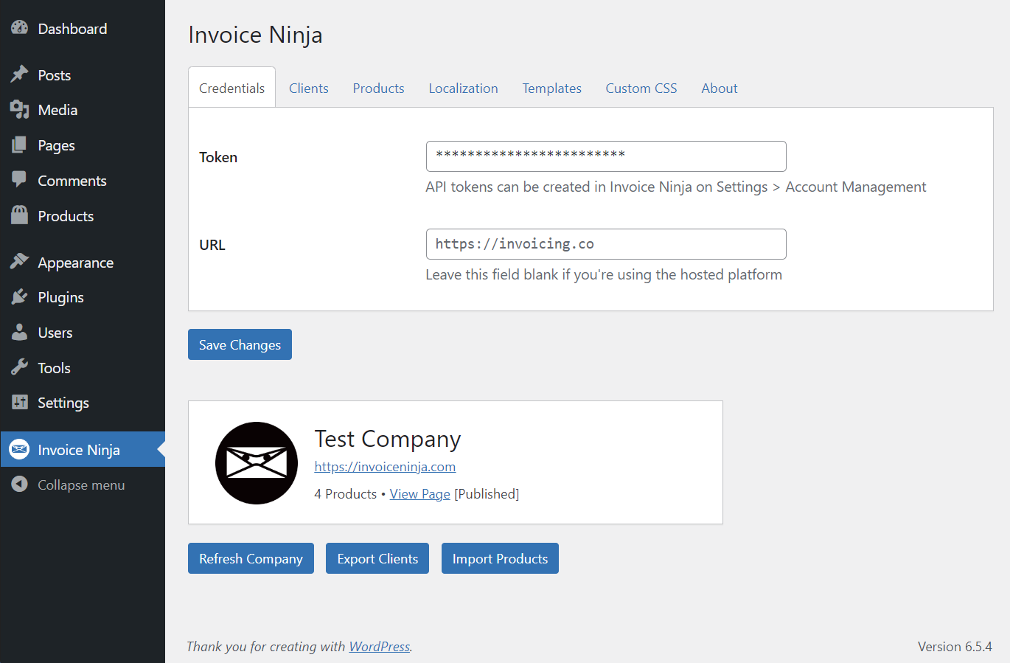1010x663 pixels.
Task: Select the Pages icon in the sidebar
Action: pyautogui.click(x=19, y=145)
